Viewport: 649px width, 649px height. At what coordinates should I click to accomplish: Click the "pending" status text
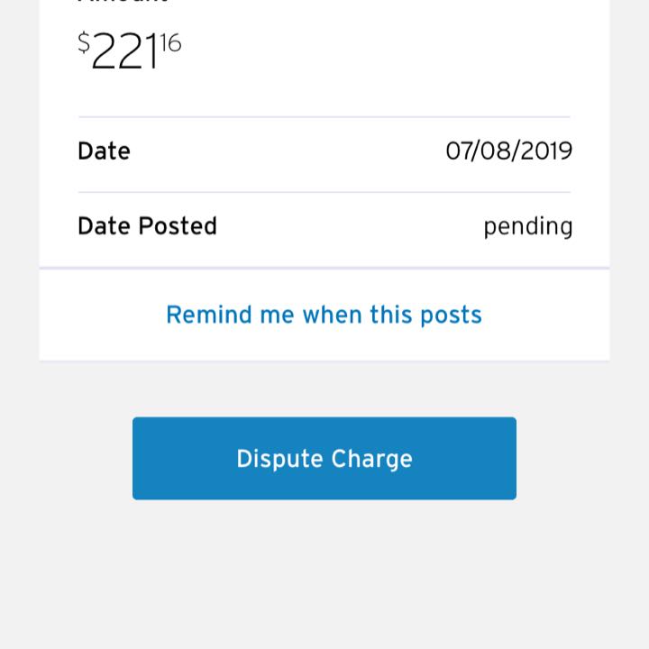527,226
